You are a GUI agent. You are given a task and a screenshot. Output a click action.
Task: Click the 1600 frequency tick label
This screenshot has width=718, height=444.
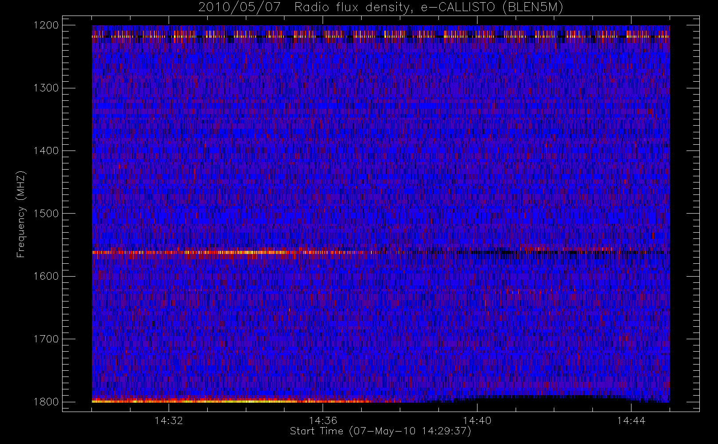46,276
